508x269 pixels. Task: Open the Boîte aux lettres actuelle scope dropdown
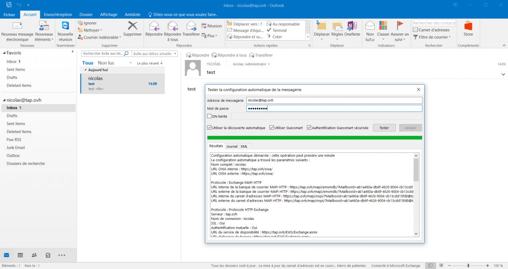154,54
